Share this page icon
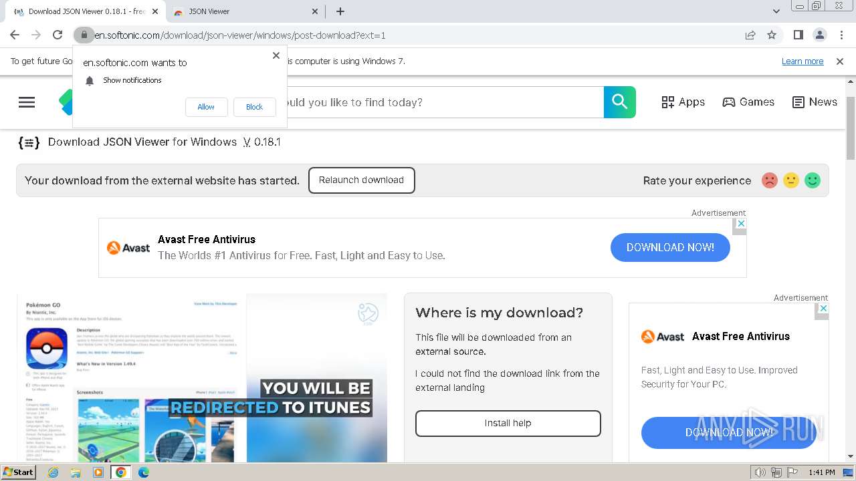Viewport: 856px width, 481px height. pyautogui.click(x=750, y=35)
